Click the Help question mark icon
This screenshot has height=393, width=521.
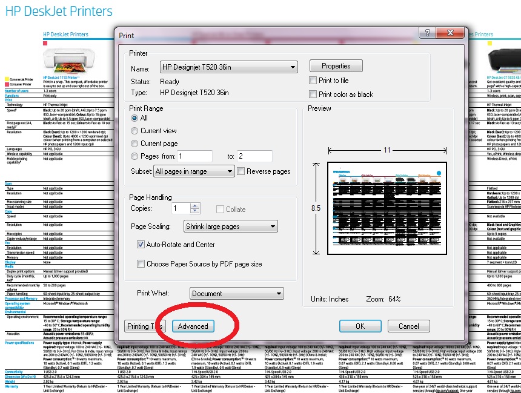pyautogui.click(x=427, y=33)
